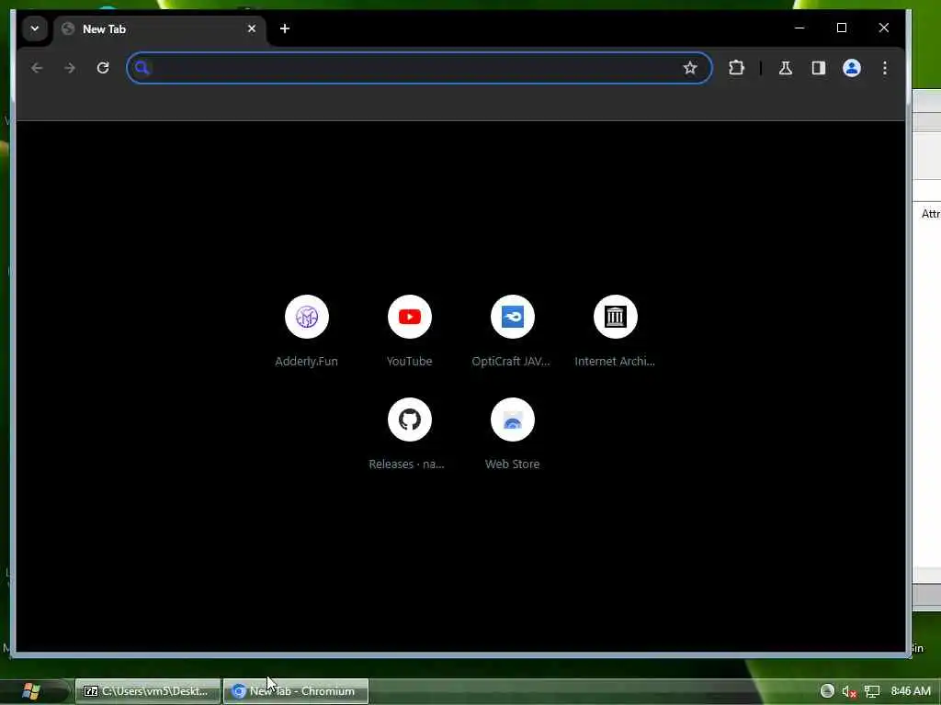Go back with the back arrow
Image resolution: width=941 pixels, height=705 pixels.
pyautogui.click(x=37, y=68)
